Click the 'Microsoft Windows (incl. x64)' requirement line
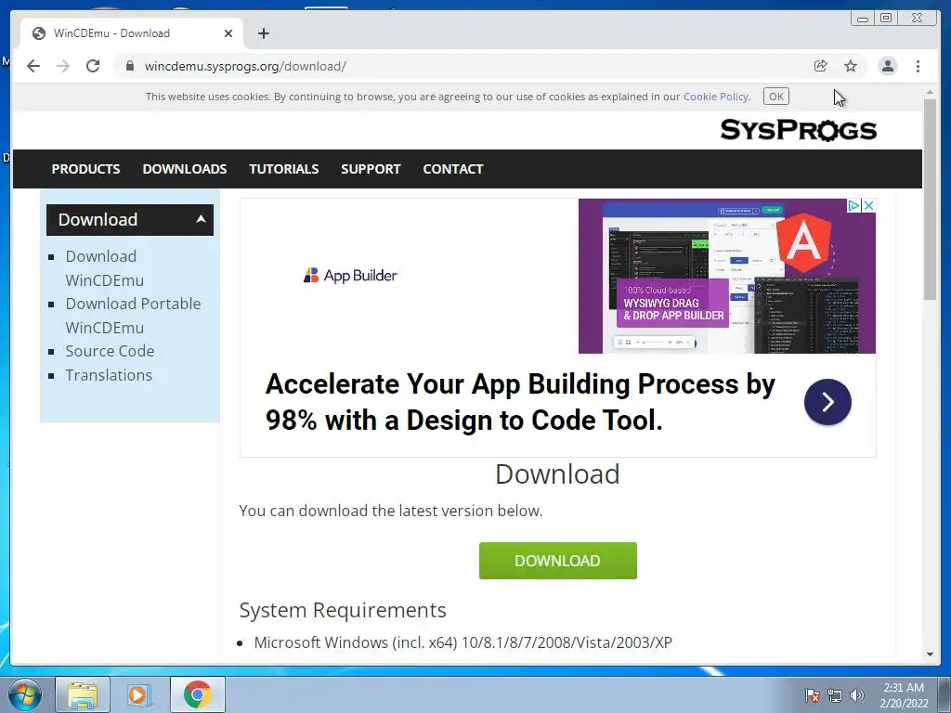The image size is (951, 713). 462,642
